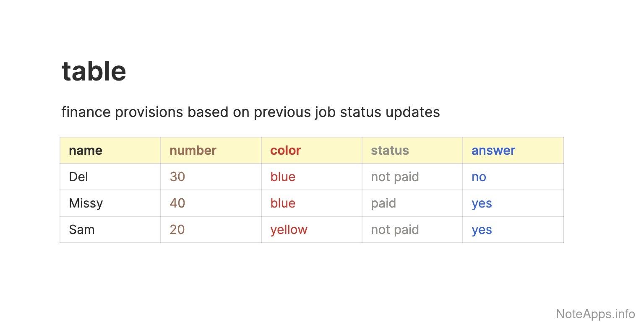Screen dimensions: 636x322
Task: Click the 'Missy' name cell
Action: 86,203
